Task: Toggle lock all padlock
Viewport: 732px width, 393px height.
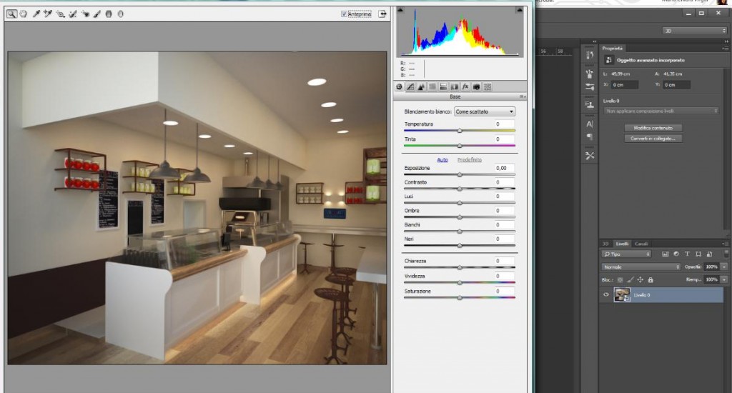Action: pos(651,279)
